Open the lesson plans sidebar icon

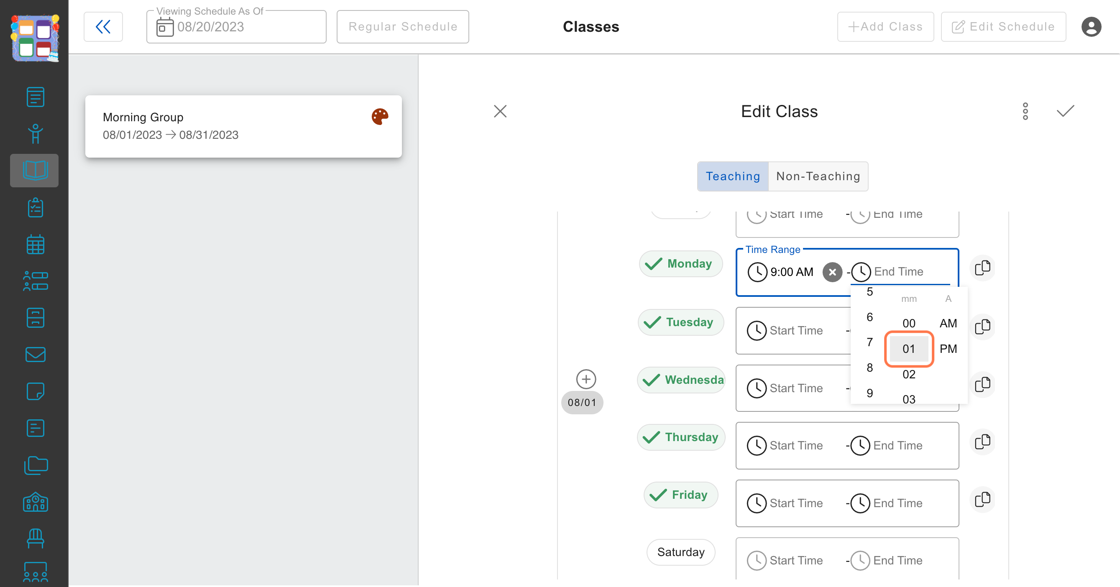tap(35, 97)
